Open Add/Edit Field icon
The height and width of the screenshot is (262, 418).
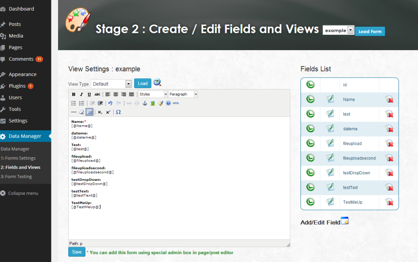click(345, 221)
